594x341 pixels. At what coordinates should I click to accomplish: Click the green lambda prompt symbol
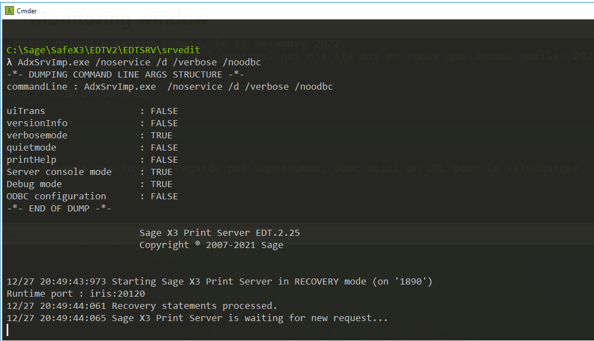click(x=9, y=62)
